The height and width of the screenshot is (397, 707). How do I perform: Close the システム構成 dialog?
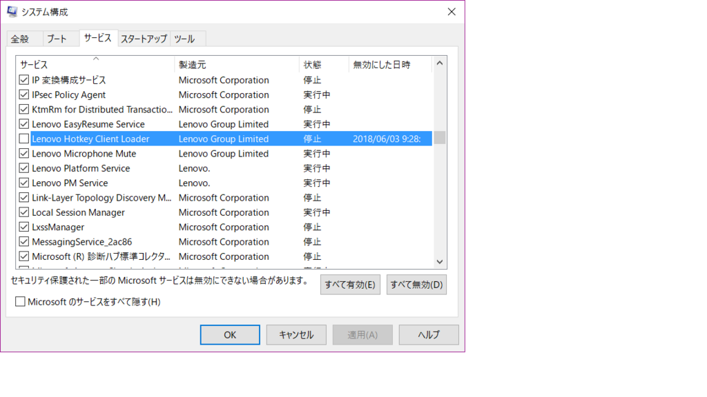click(x=452, y=12)
